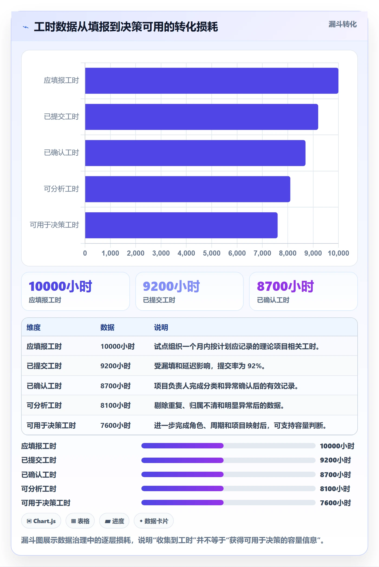The image size is (379, 567).
Task: Click the lightning icon beside the title
Action: click(26, 27)
